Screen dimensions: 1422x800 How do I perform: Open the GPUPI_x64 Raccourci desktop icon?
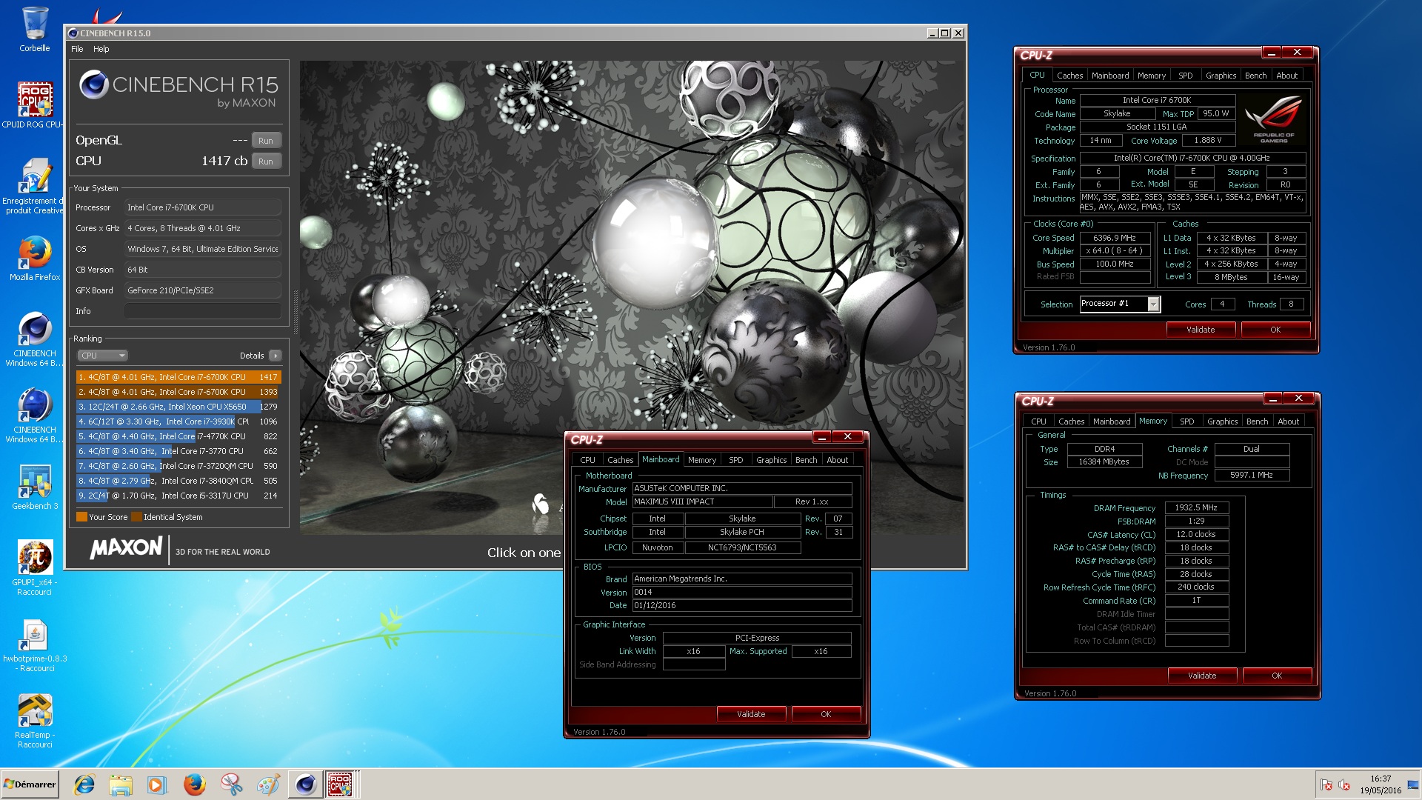[35, 567]
